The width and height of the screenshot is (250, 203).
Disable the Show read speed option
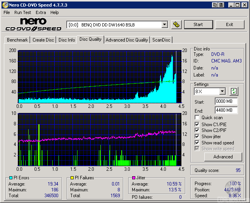point(197,143)
